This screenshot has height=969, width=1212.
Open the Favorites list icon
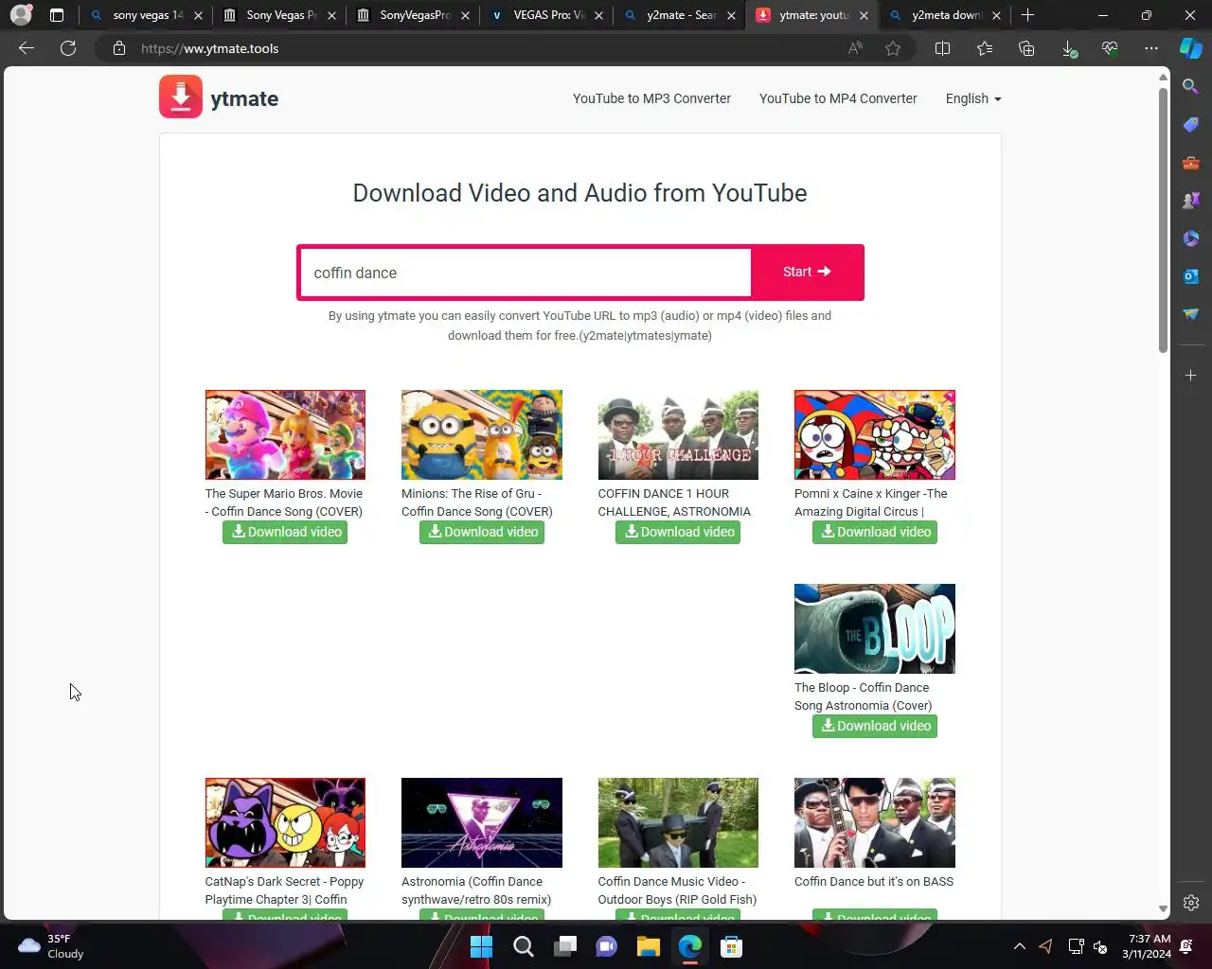point(985,48)
